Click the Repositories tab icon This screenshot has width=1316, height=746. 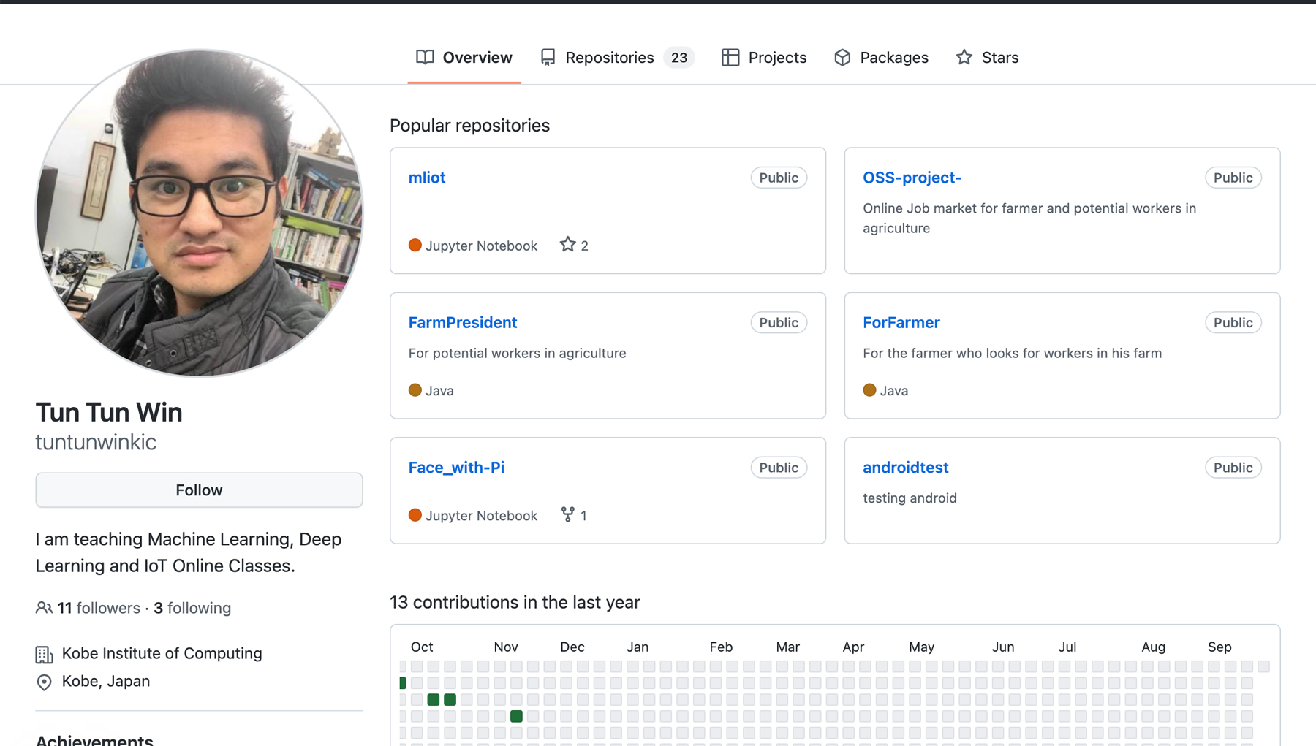tap(548, 57)
